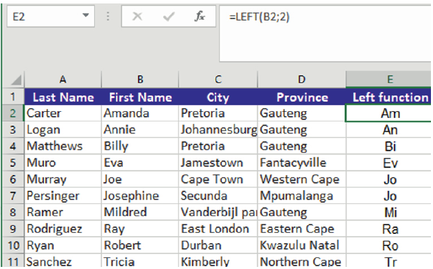Screen dimensions: 433x269
Task: Select the cell containing Kwazulu Natal
Action: 301,245
